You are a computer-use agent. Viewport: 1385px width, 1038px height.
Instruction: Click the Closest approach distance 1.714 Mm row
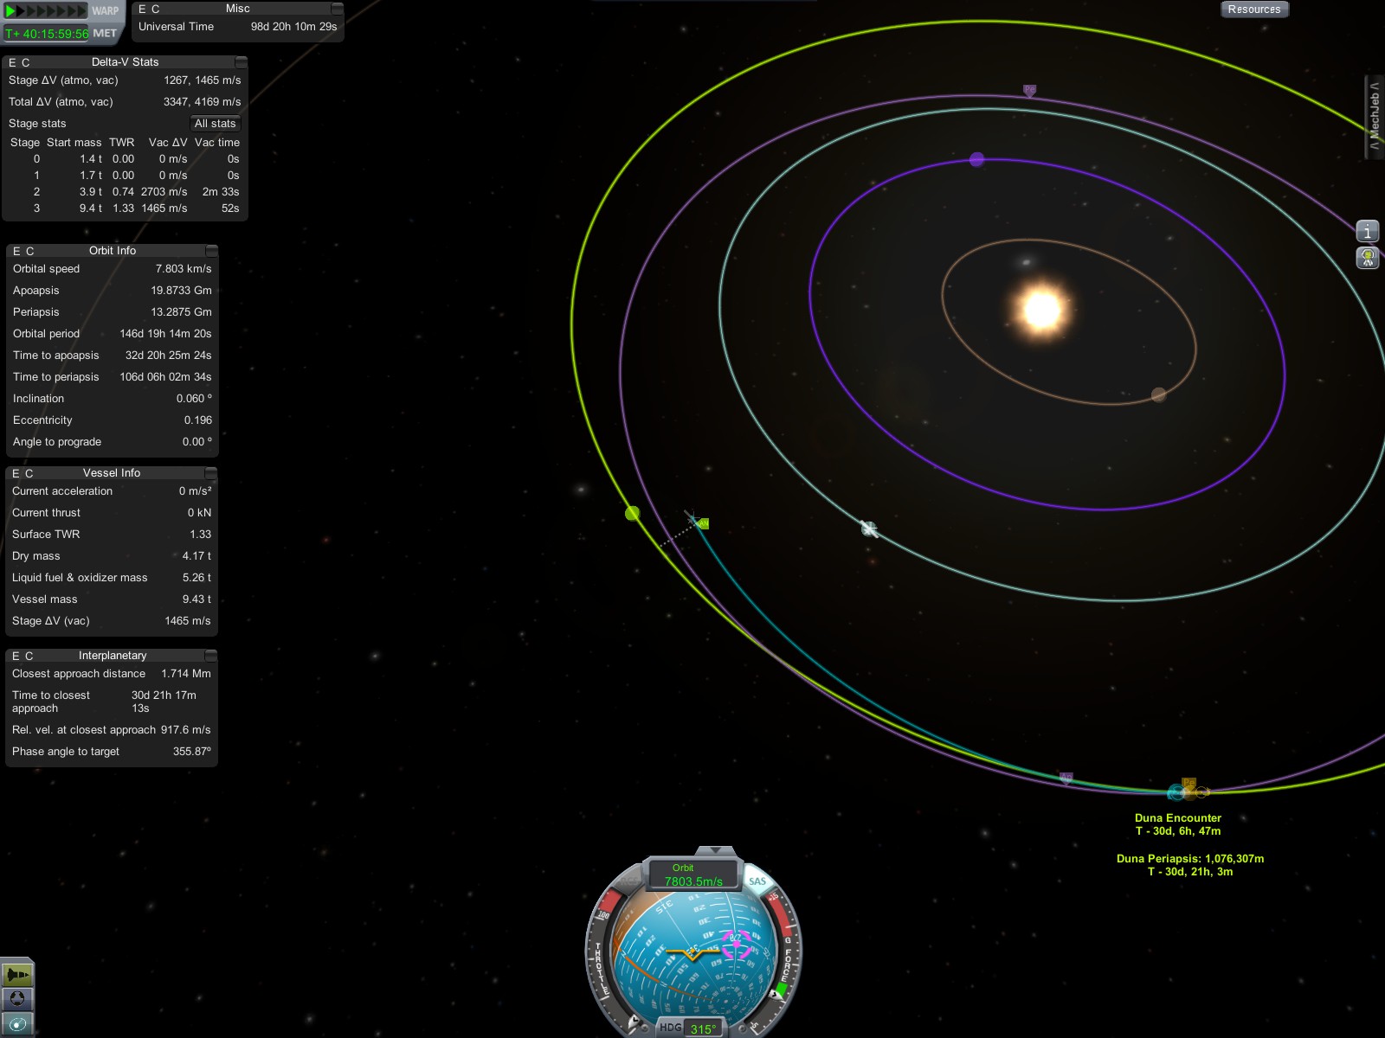(112, 674)
